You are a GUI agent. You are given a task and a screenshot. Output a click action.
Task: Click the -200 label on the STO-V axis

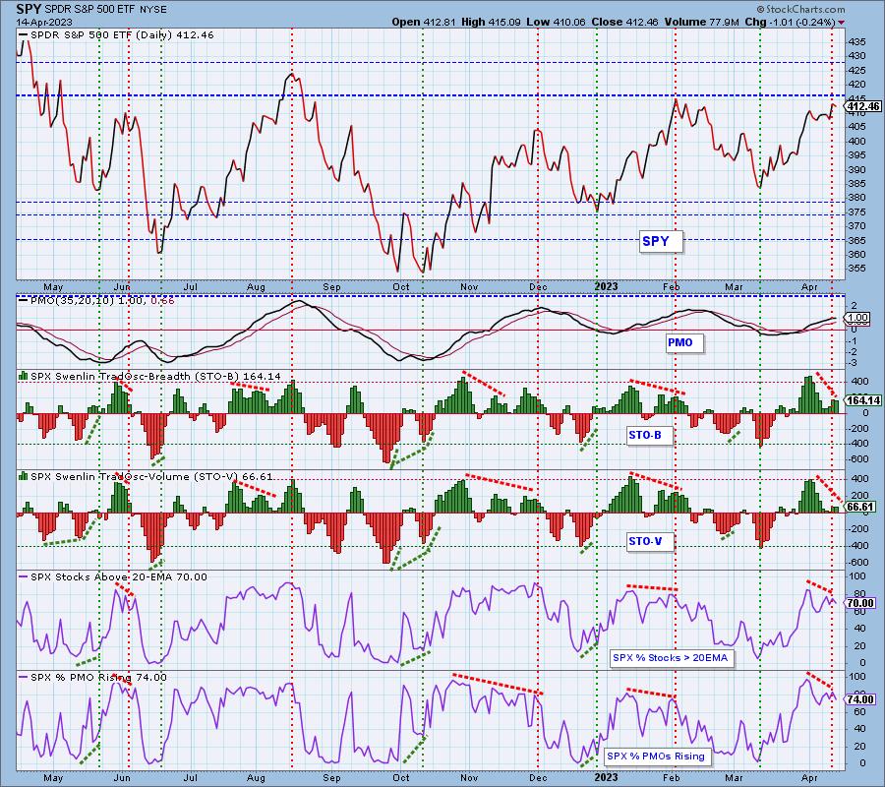click(x=857, y=529)
